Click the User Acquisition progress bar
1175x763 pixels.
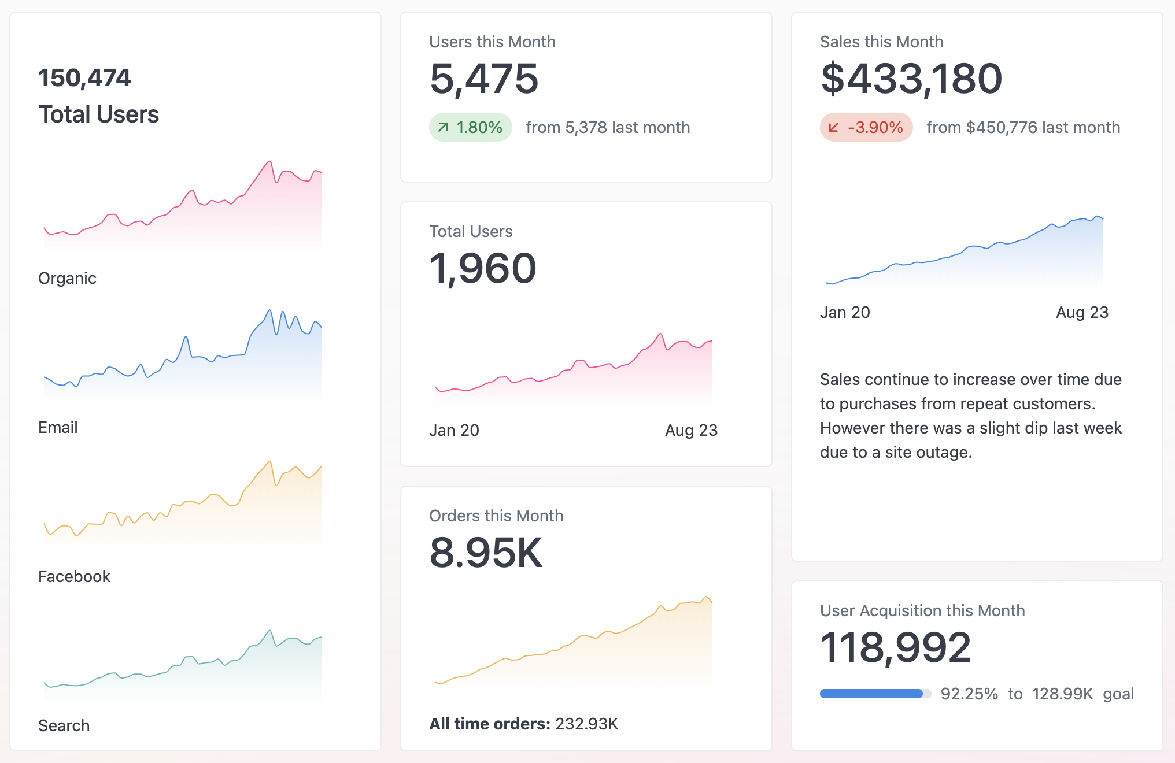pos(875,694)
